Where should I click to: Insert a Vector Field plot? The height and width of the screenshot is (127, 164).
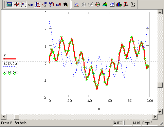(x=133, y=4)
